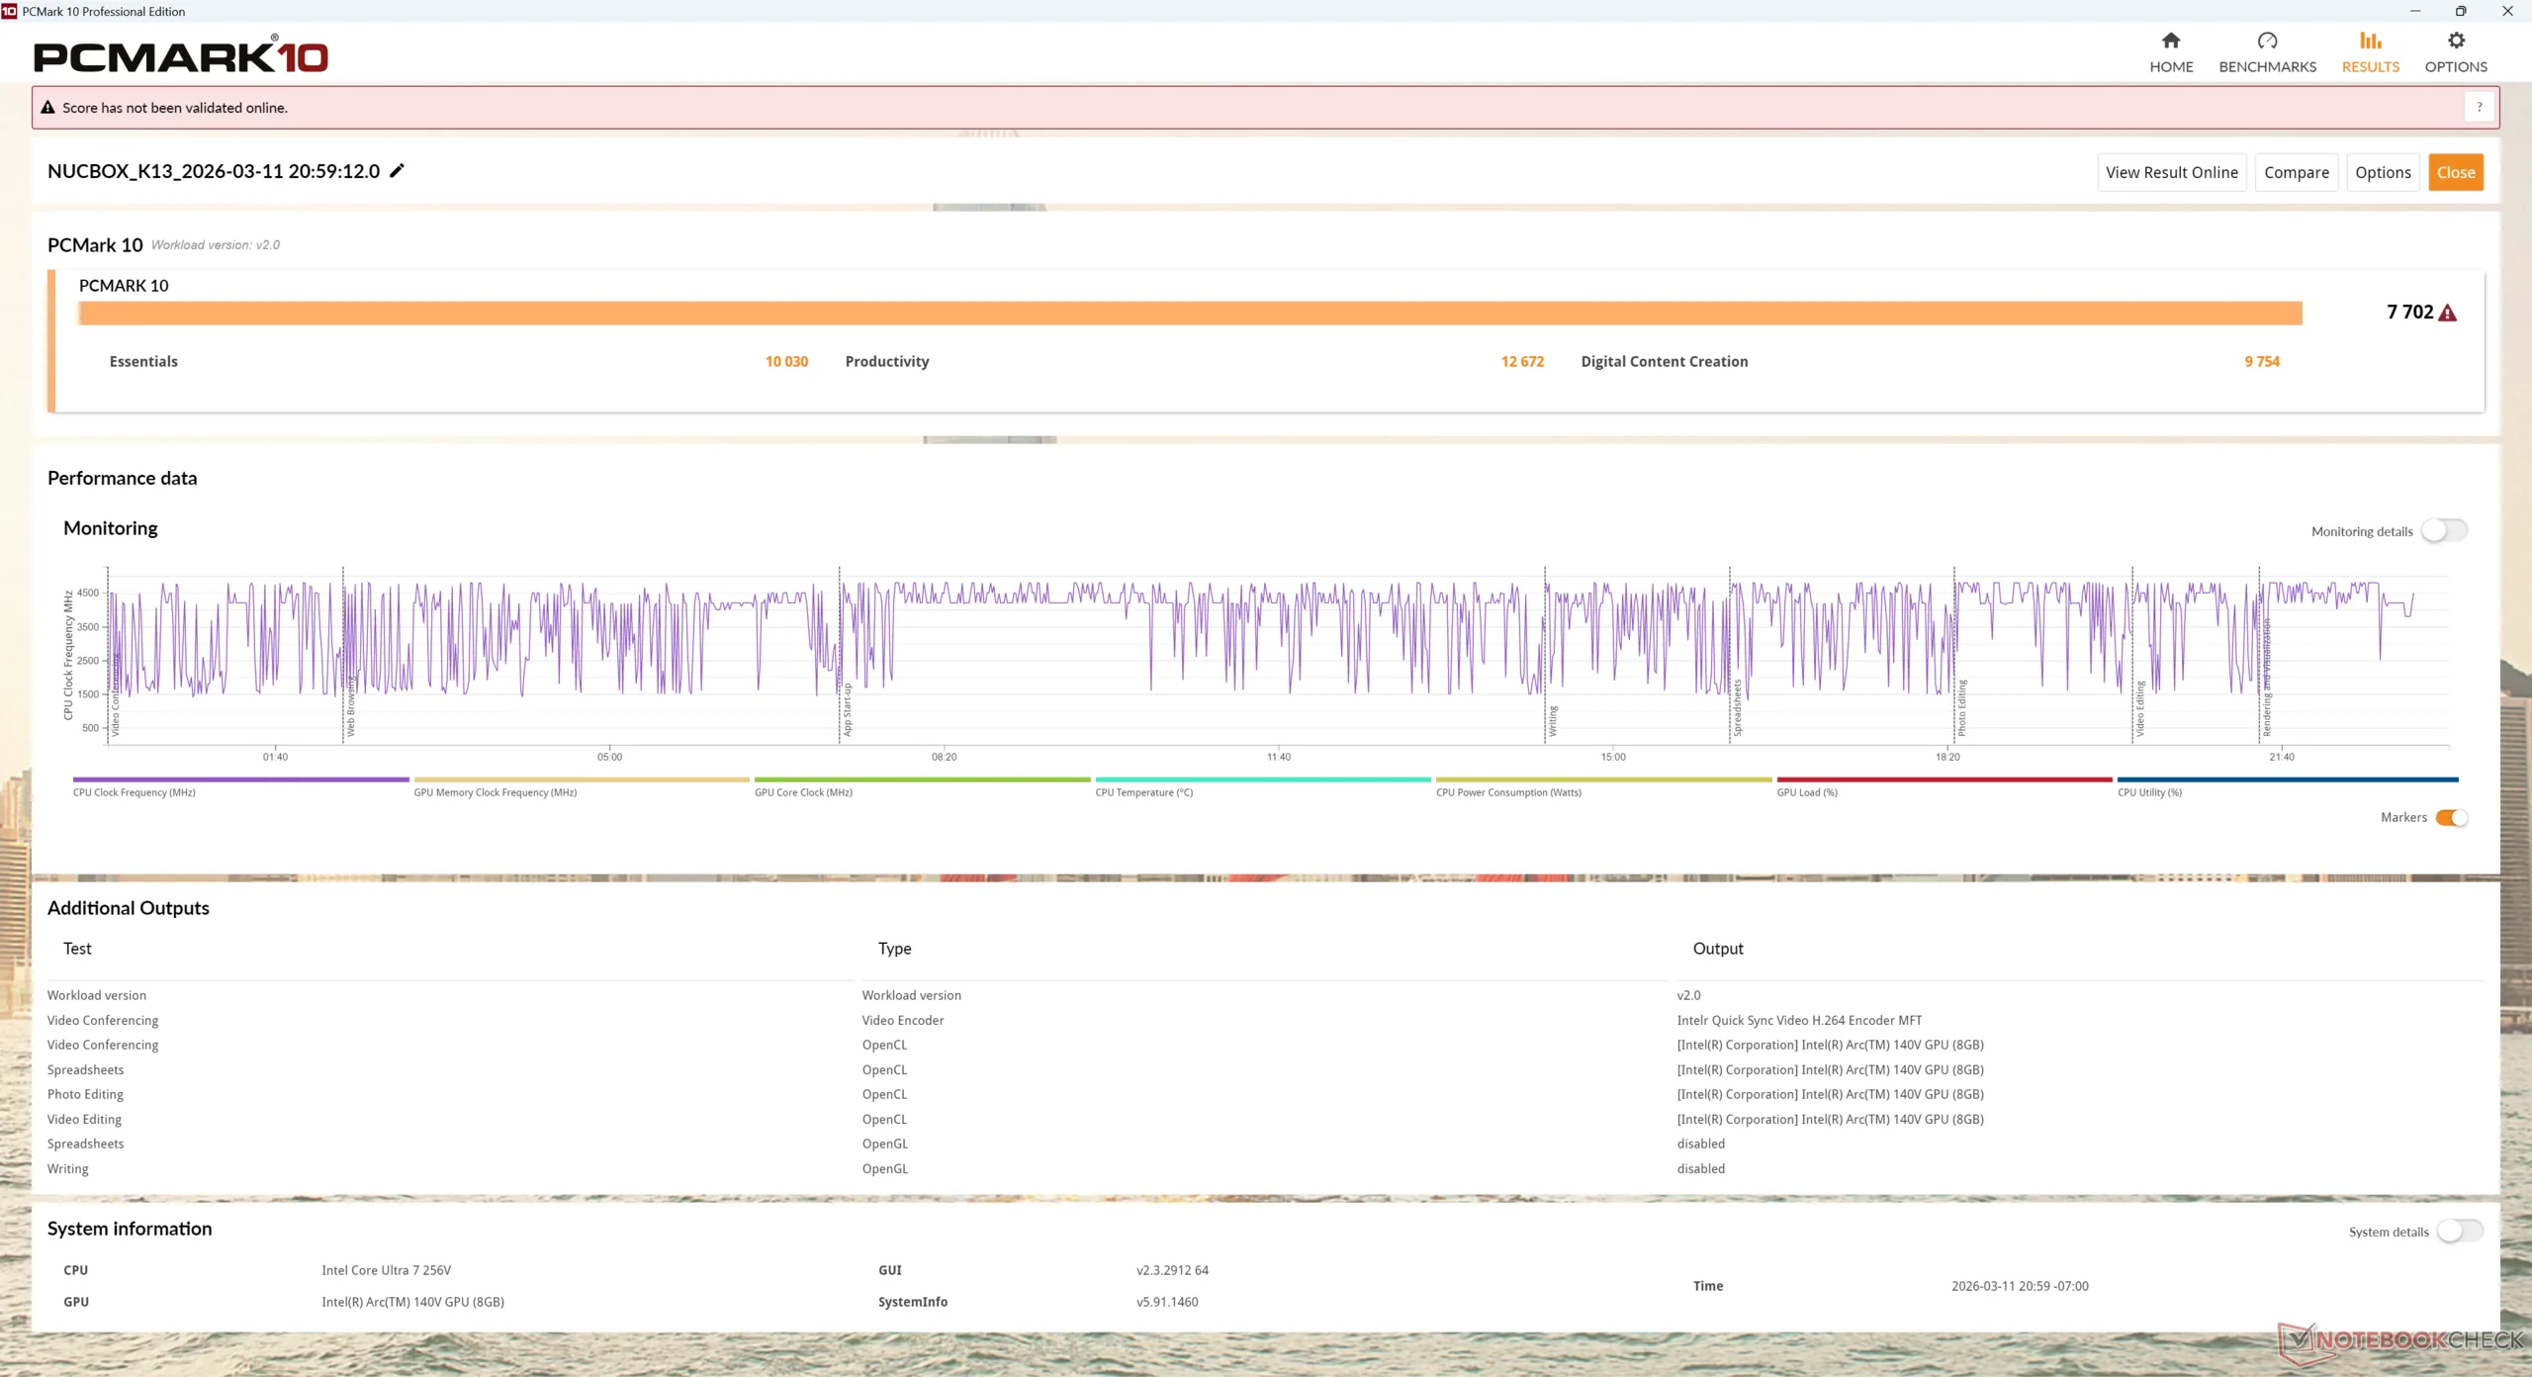The width and height of the screenshot is (2532, 1377).
Task: Expand the Essentials score section
Action: tap(143, 362)
